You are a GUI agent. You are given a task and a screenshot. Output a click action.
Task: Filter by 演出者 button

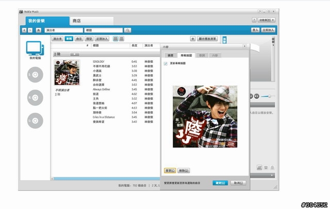[x=57, y=39]
